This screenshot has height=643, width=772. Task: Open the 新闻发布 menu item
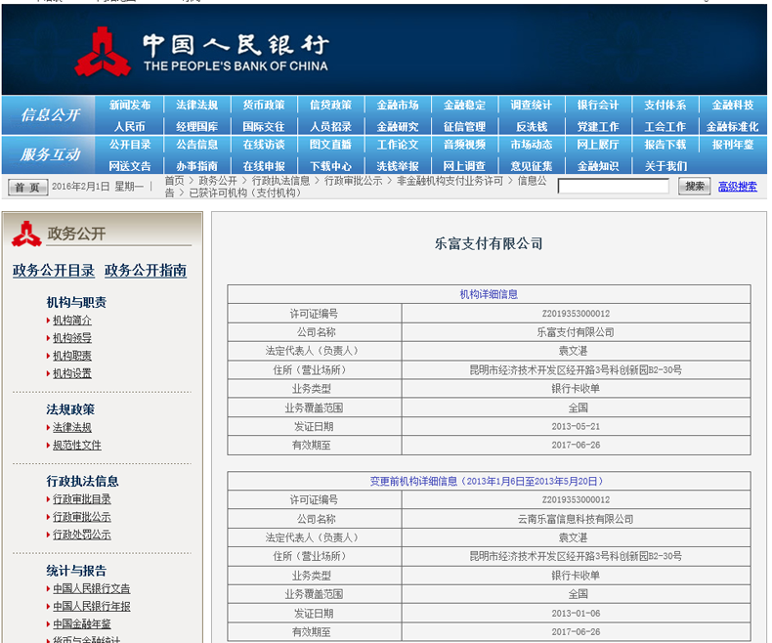(x=130, y=105)
